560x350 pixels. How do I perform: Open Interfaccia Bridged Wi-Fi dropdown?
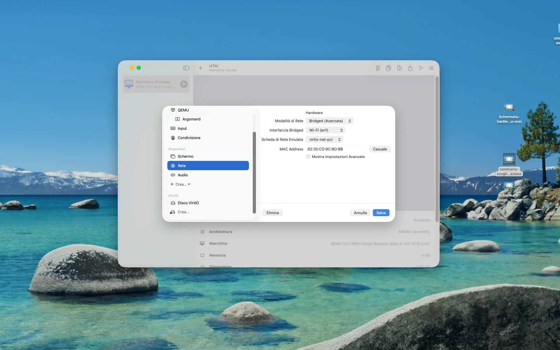click(325, 130)
